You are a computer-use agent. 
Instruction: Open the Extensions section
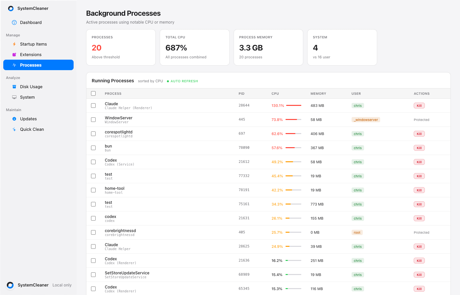coord(38,55)
